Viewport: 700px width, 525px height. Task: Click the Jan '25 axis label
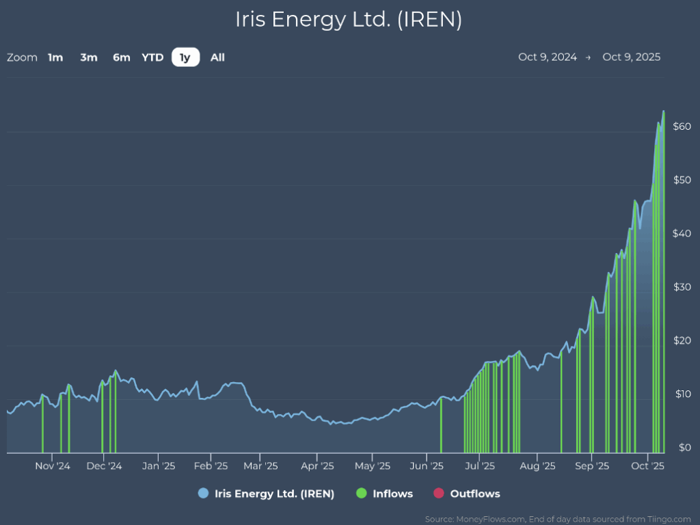pyautogui.click(x=159, y=466)
